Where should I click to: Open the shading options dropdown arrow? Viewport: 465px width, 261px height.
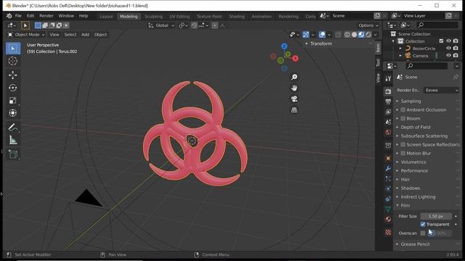click(376, 35)
